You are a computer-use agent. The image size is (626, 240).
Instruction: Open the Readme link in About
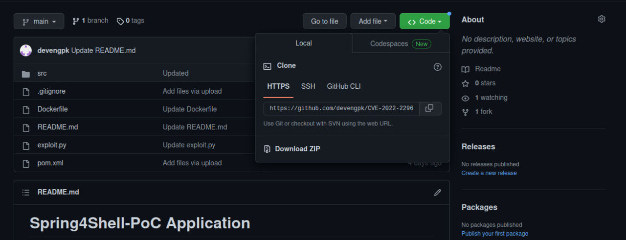click(488, 69)
